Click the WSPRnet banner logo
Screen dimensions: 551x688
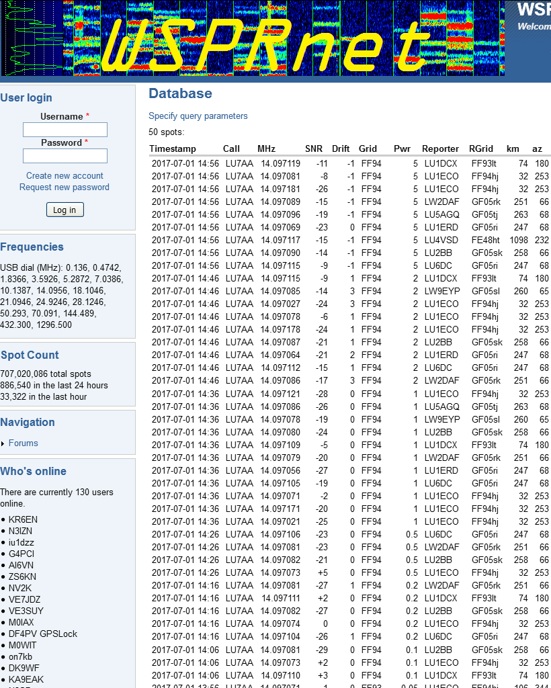coord(252,38)
